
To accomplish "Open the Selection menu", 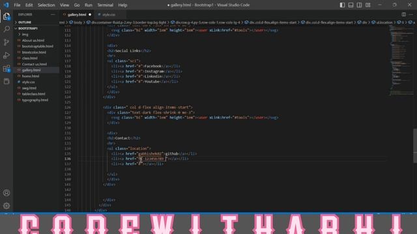I will tap(46, 5).
